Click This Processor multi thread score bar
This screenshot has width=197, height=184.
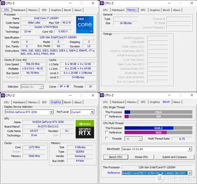click(x=159, y=128)
